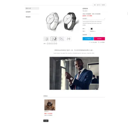Image resolution: width=128 pixels, height=128 pixels.
Task: Click the first circular share icon
Action: [x=48, y=44]
